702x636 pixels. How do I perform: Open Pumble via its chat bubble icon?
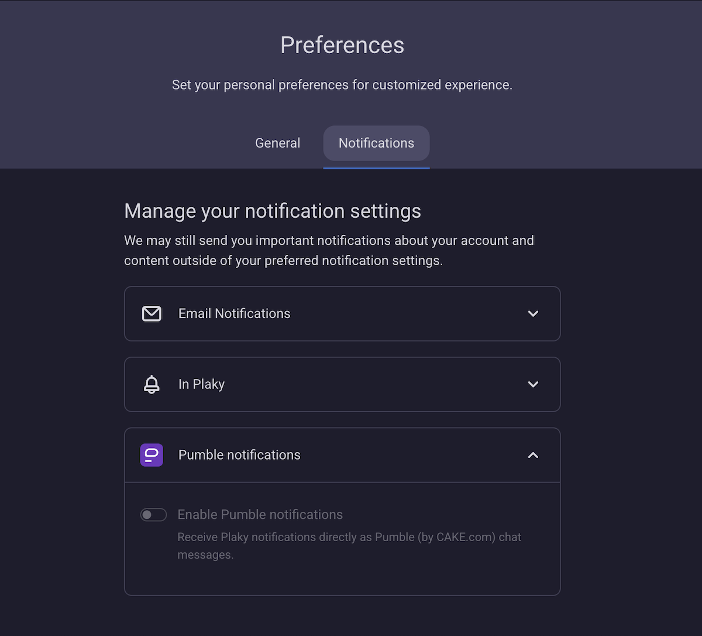(152, 455)
